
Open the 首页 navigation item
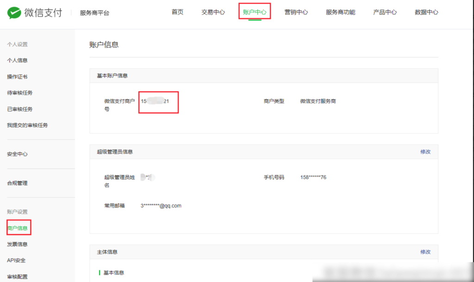pos(177,13)
